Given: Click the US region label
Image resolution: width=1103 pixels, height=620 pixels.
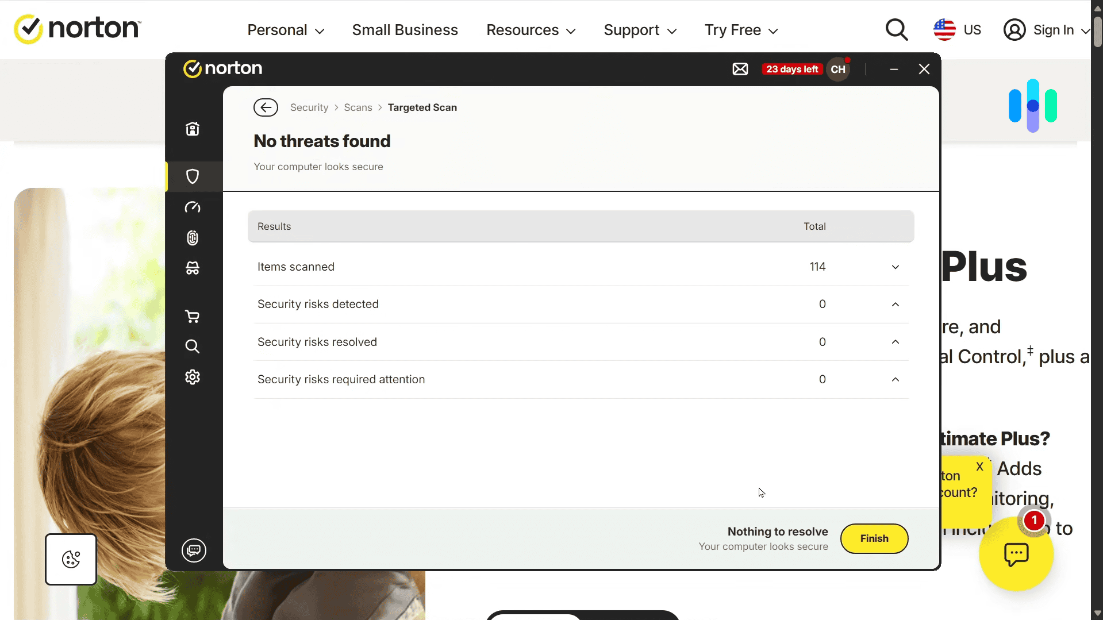Looking at the screenshot, I should click(973, 30).
